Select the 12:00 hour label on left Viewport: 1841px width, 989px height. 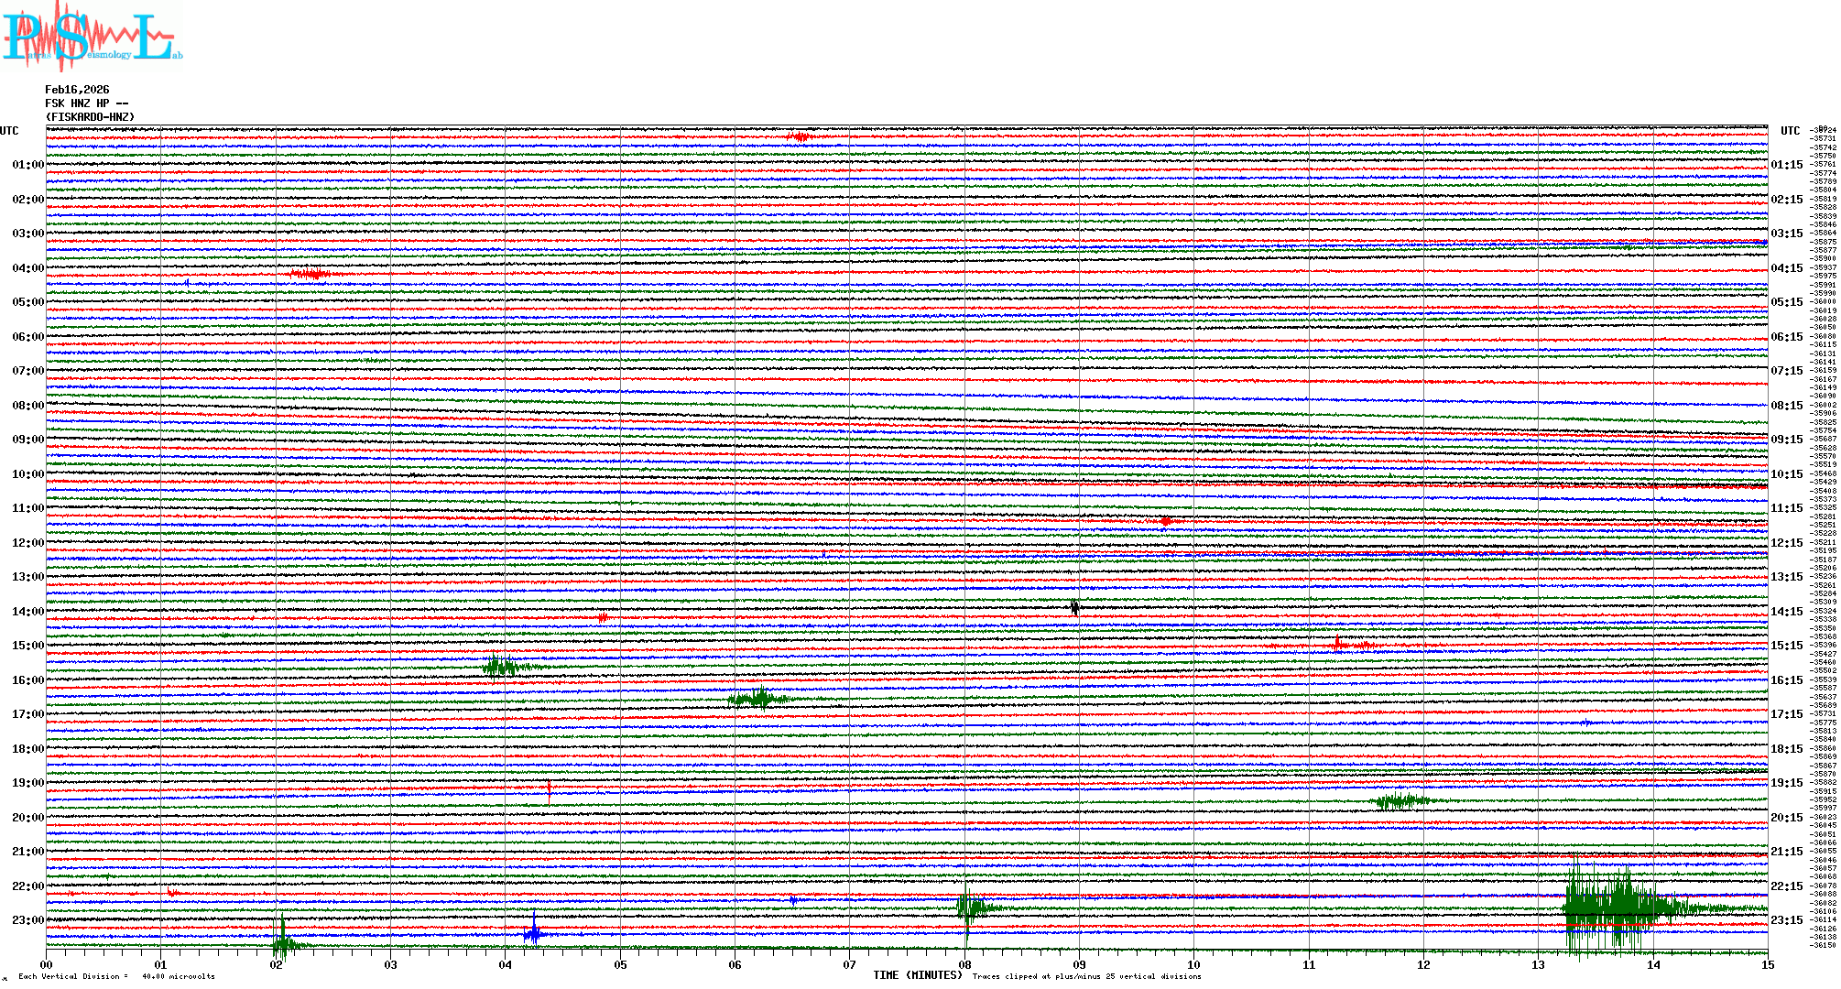pos(27,543)
